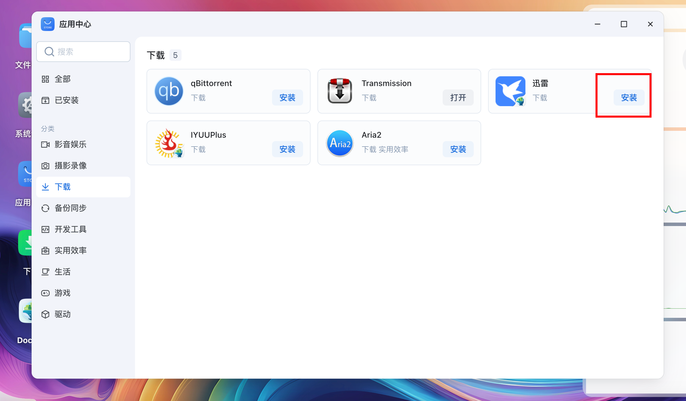Select the 游戏 category
The width and height of the screenshot is (686, 401).
83,293
